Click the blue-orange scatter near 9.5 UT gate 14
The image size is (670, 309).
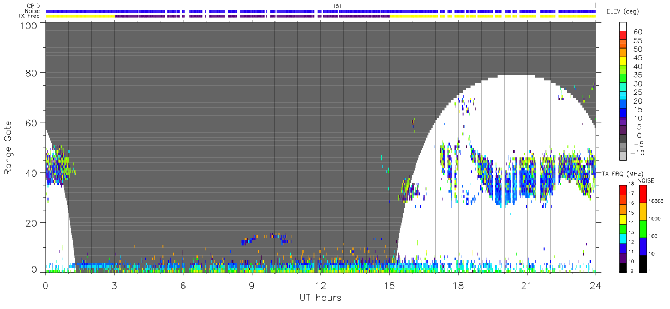coord(267,238)
